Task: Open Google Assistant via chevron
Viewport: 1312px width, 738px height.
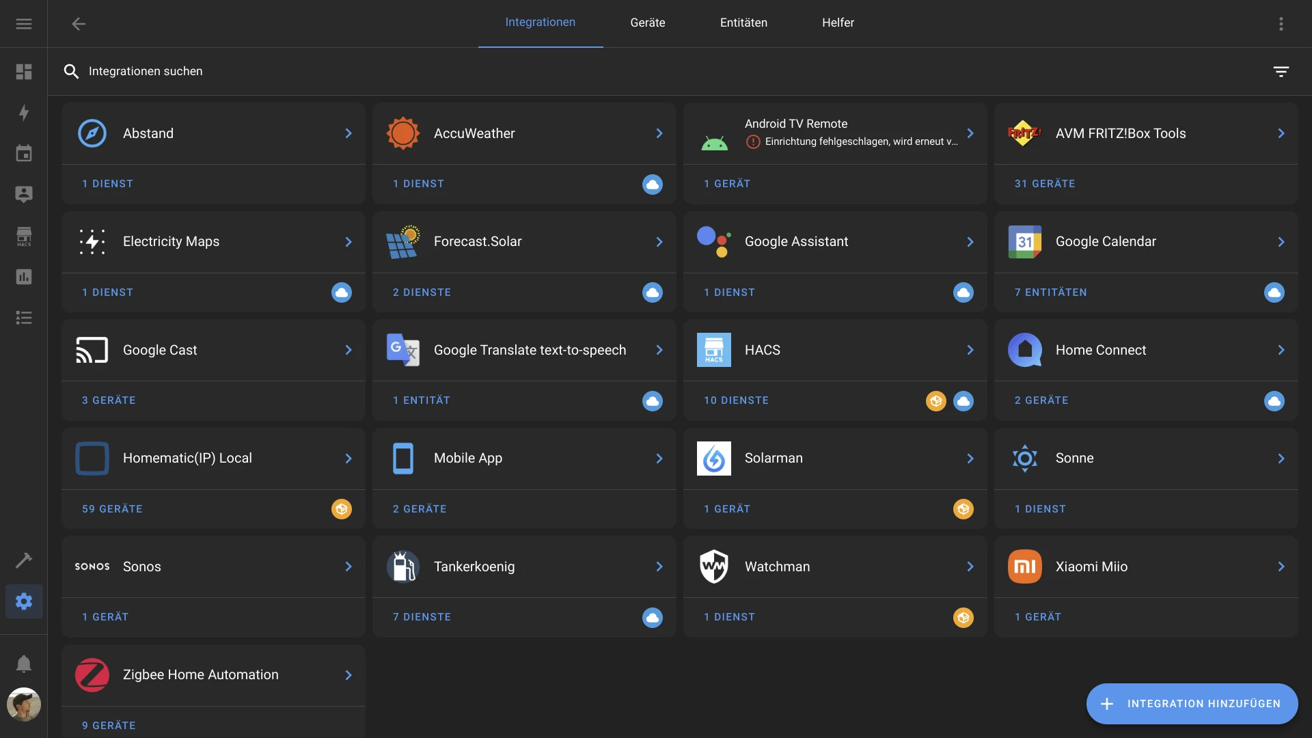Action: (x=970, y=242)
